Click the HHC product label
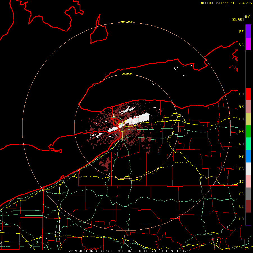Viewport: 253px width, 253px height. (x=247, y=17)
